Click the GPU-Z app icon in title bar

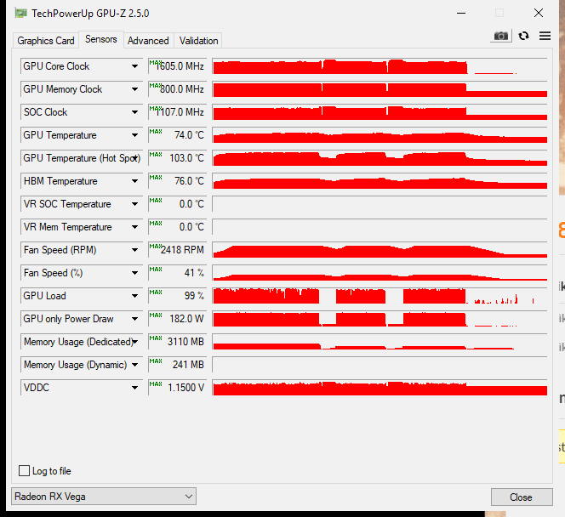coord(21,14)
